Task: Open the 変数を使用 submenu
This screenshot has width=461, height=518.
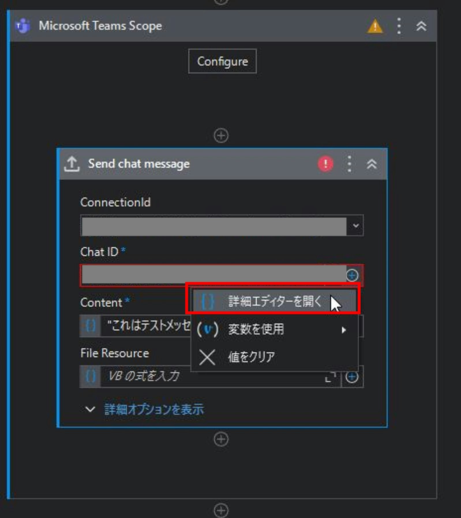Action: click(x=274, y=329)
